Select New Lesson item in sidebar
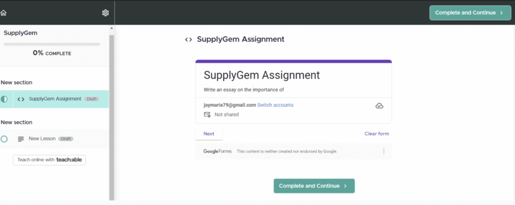 pos(43,139)
